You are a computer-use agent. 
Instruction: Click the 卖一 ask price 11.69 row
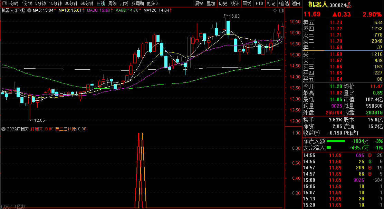(x=343, y=47)
